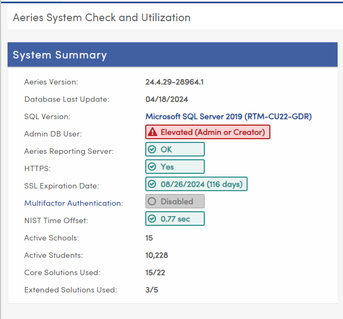The height and width of the screenshot is (319, 343).
Task: Click the NIST Time Offset label
Action: [56, 220]
